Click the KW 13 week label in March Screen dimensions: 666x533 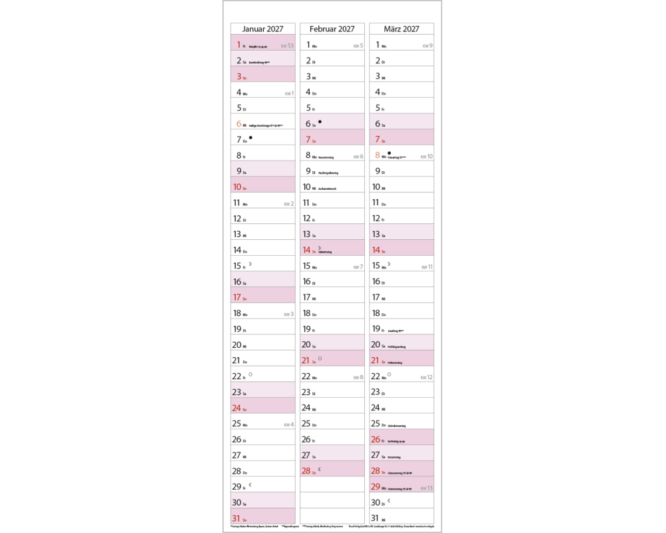tap(427, 488)
